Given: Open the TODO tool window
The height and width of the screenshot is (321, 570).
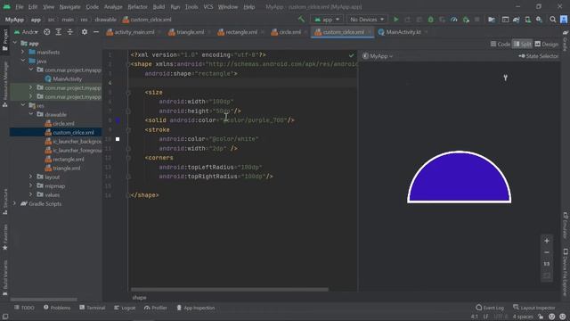Looking at the screenshot, I should (24, 308).
